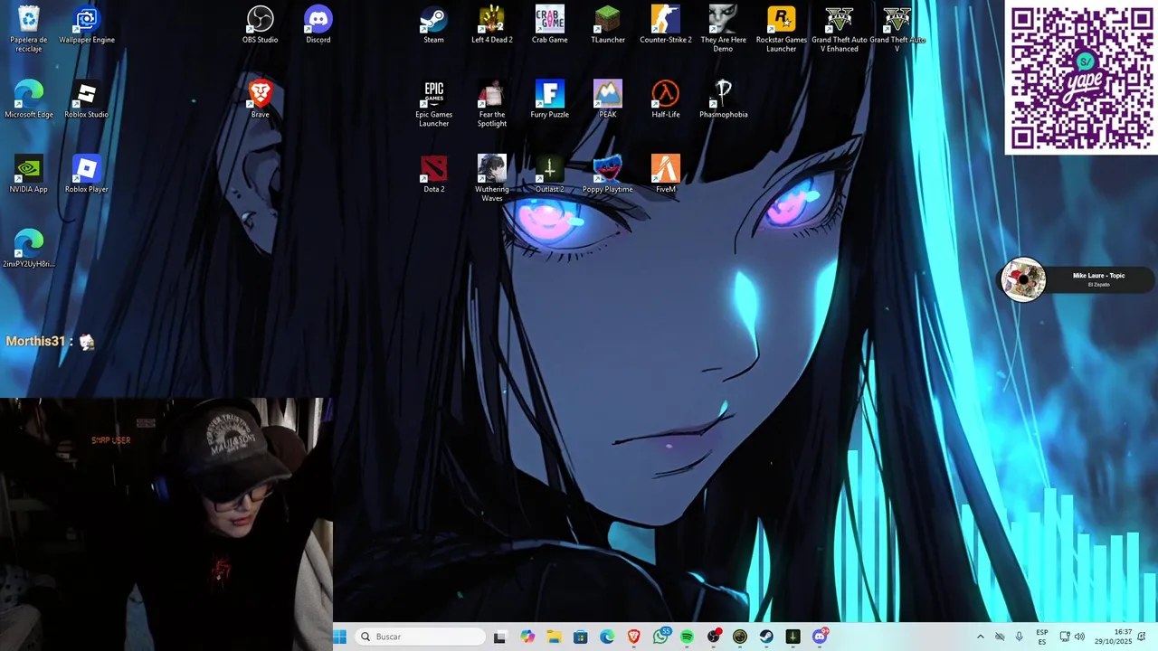1158x651 pixels.
Task: Open Discord from the taskbar
Action: tap(820, 637)
